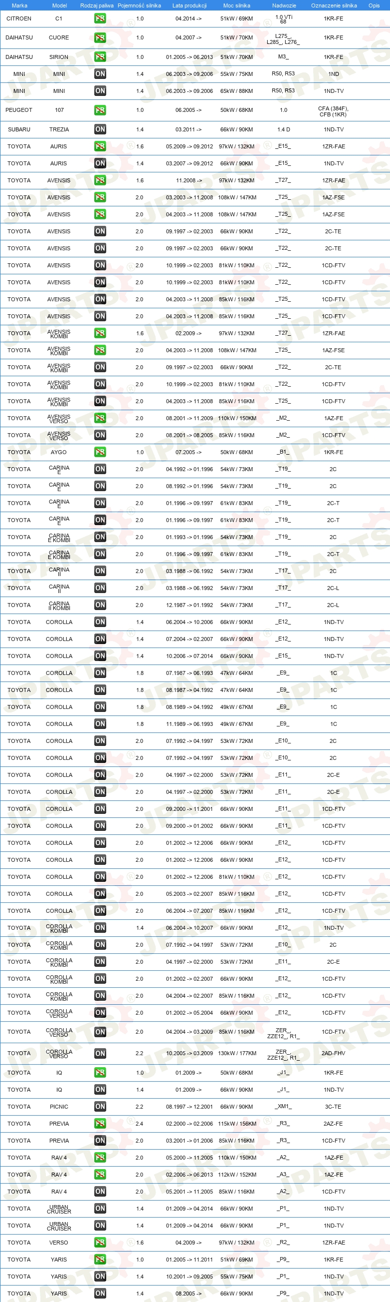
Task: Click the body code '_R2_' for VERSO
Action: [x=283, y=1243]
